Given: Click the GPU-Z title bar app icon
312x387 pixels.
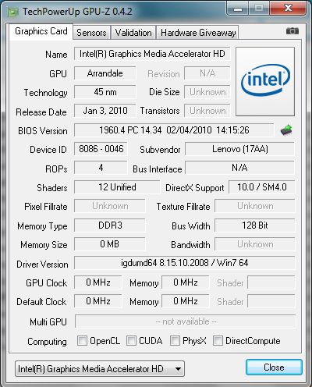Looking at the screenshot, I should tap(13, 12).
